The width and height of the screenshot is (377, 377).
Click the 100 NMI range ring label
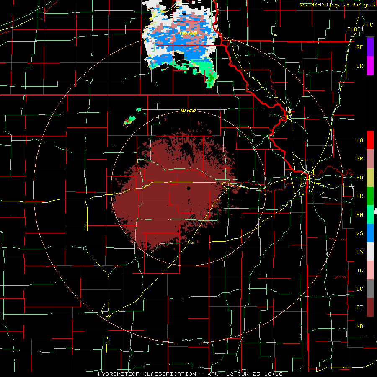tap(188, 33)
